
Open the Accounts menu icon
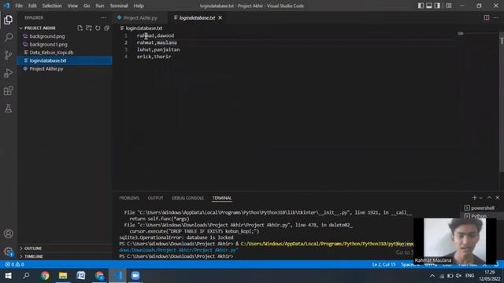point(9,233)
